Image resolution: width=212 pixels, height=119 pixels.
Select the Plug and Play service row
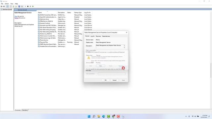tap(60, 42)
